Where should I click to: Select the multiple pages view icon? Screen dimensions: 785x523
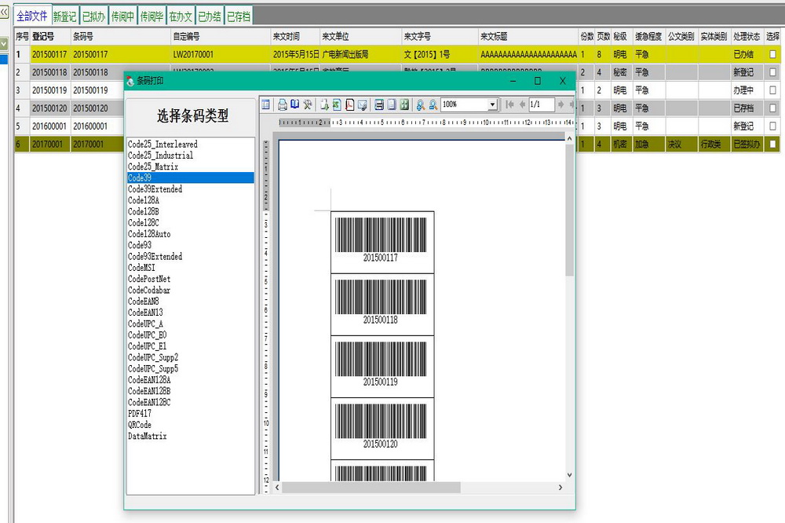[x=404, y=104]
